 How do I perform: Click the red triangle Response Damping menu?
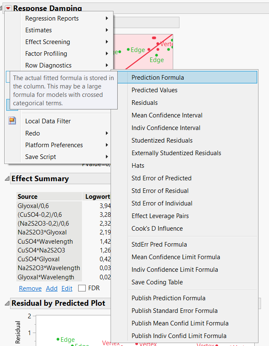tap(8, 8)
